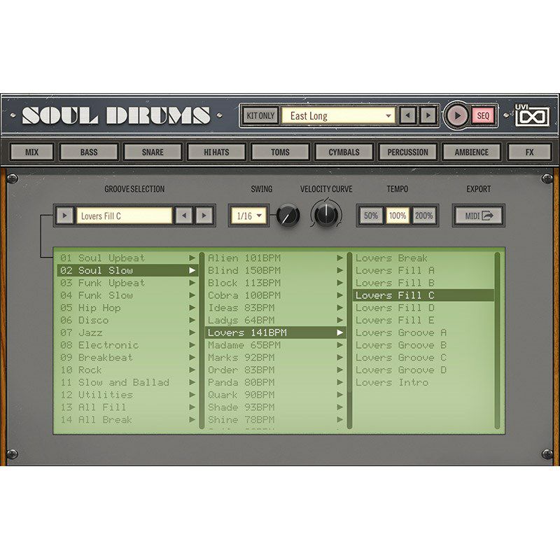Open the PERCUSSION tab
This screenshot has height=560, width=560.
click(408, 152)
